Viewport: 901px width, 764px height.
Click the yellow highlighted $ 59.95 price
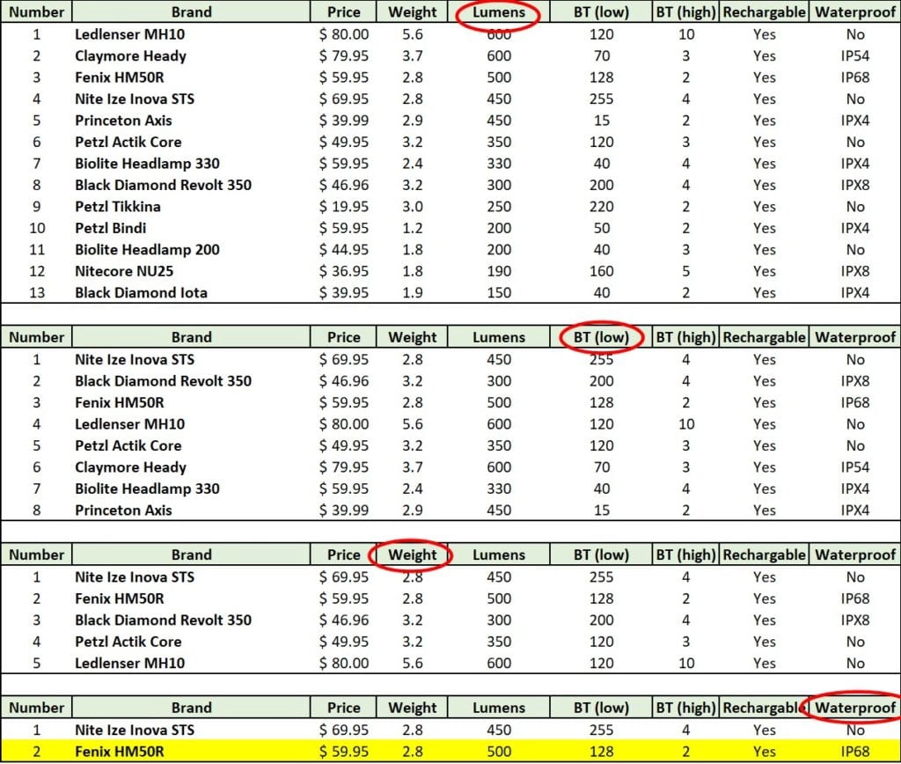[x=344, y=752]
